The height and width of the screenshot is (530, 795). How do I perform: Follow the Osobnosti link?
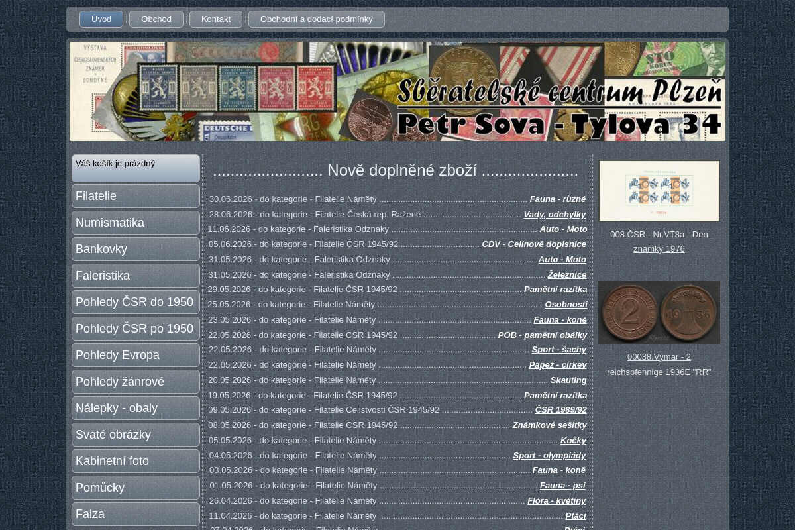click(x=566, y=305)
